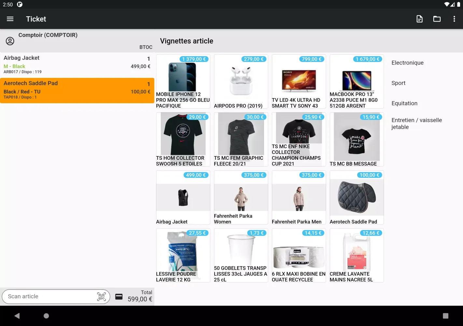Open the Equitation category
The image size is (463, 326).
click(x=404, y=103)
